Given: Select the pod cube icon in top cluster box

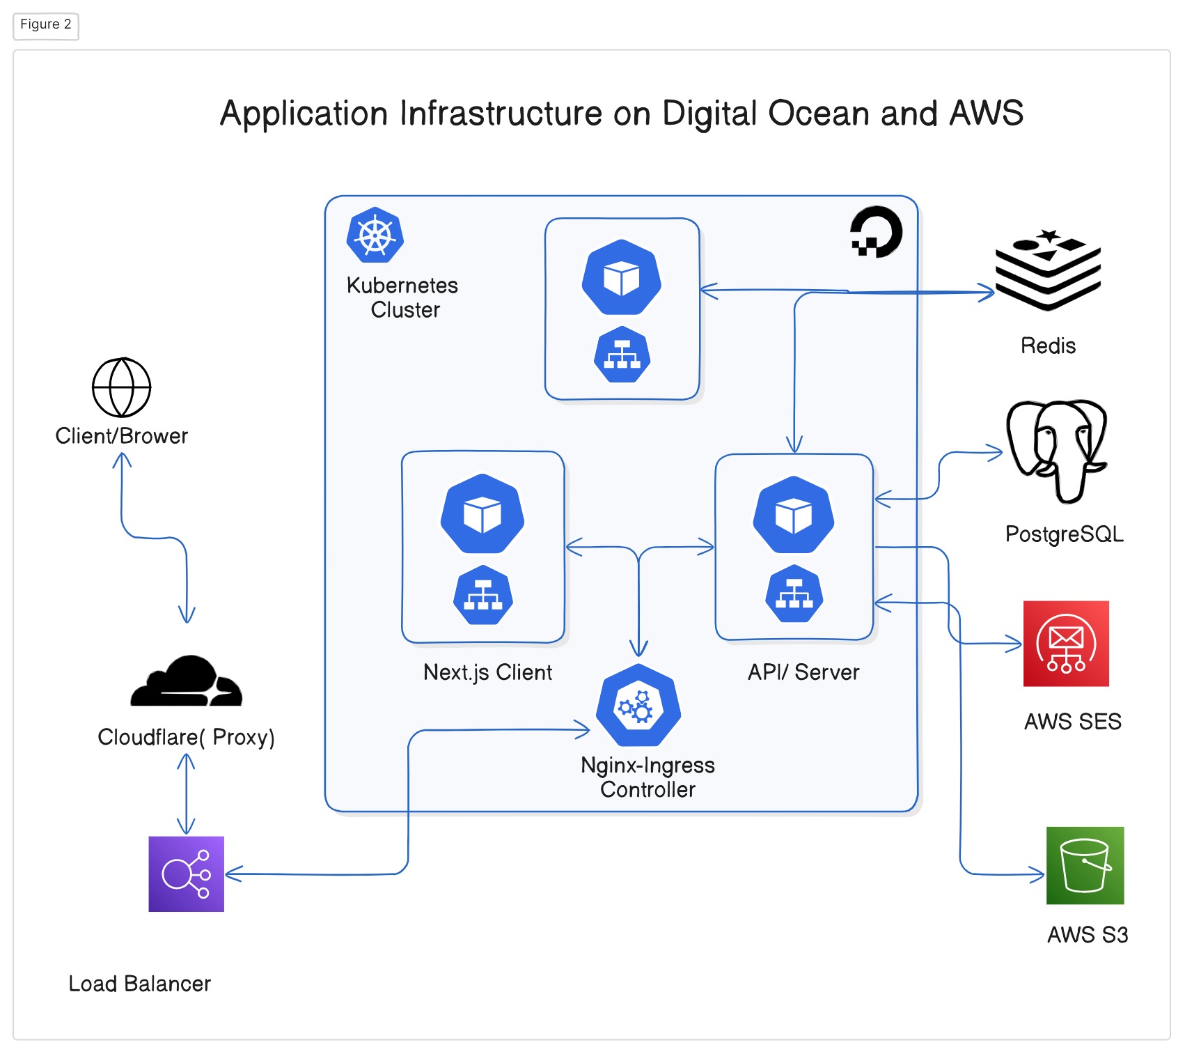Looking at the screenshot, I should click(x=622, y=277).
